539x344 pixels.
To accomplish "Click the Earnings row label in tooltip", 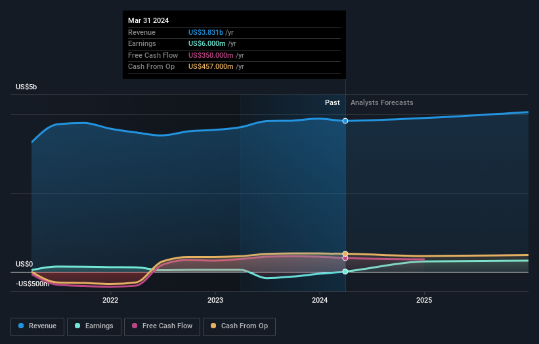I will [142, 43].
